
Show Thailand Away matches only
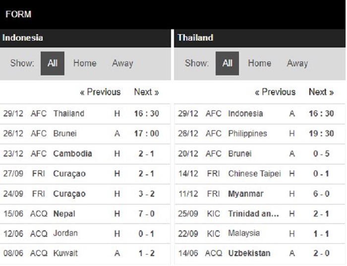(x=297, y=63)
